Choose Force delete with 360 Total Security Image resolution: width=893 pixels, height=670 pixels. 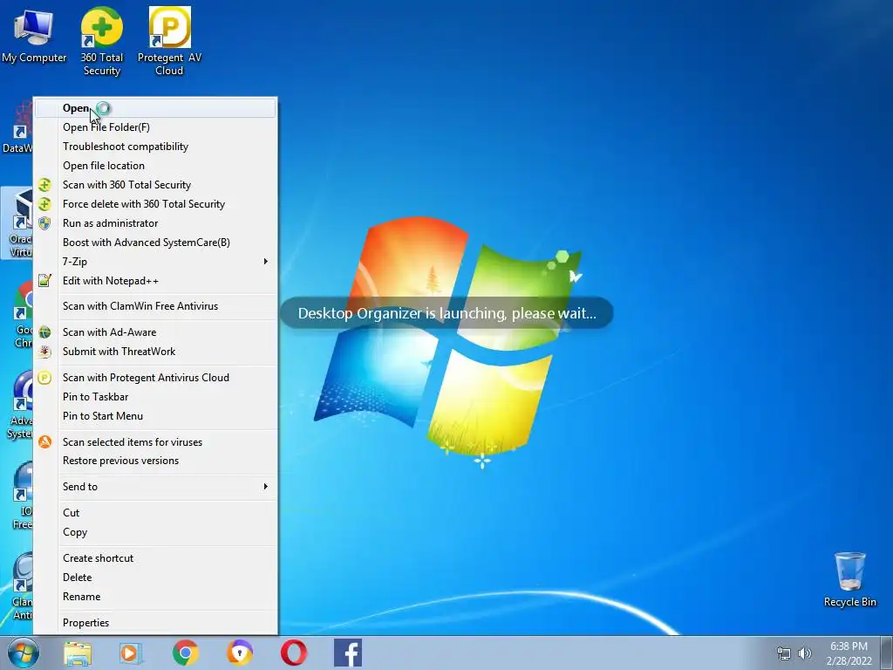tap(155, 204)
